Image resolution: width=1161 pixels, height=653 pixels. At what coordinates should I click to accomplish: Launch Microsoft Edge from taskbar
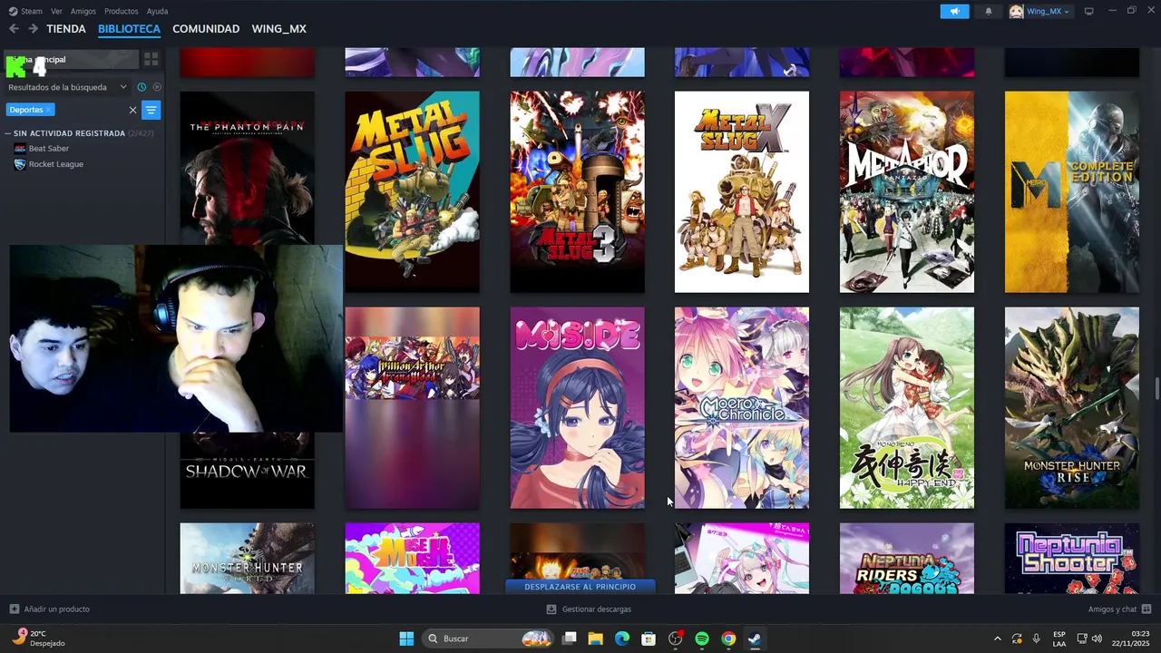point(622,638)
